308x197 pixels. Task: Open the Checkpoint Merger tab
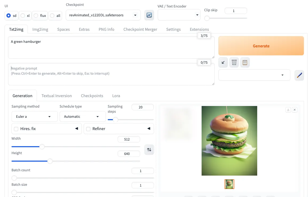point(140,29)
